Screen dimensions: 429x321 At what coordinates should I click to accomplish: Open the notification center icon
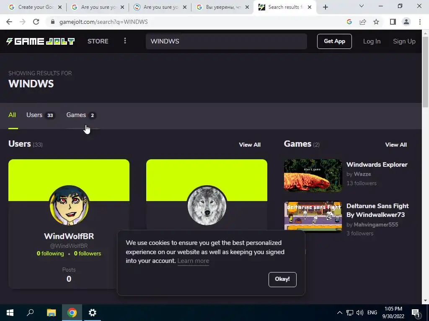[416, 313]
